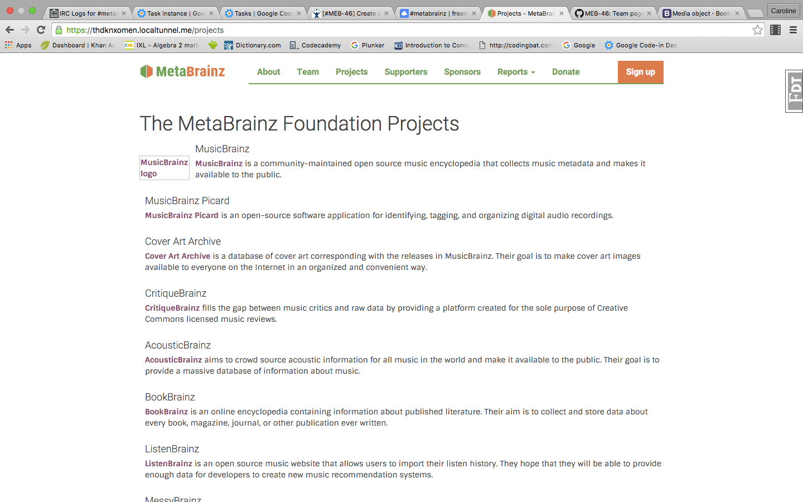Open a new tab with the new tab button
The image size is (803, 502).
pos(755,13)
